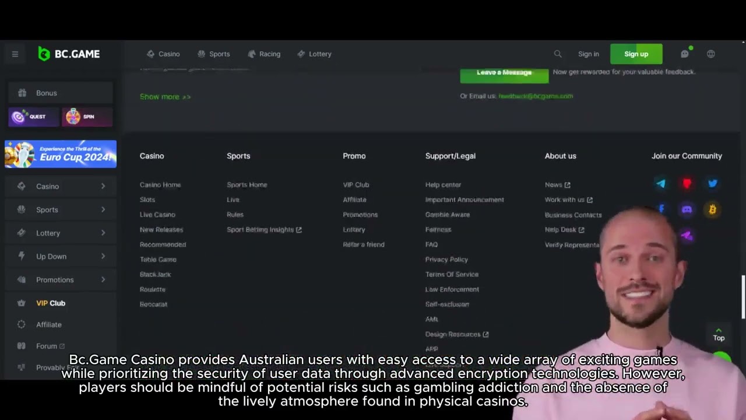Screen dimensions: 746x420
Task: Open the Spin wheel badge in sidebar
Action: pos(87,117)
